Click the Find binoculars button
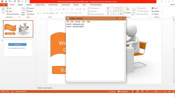 (154, 8)
